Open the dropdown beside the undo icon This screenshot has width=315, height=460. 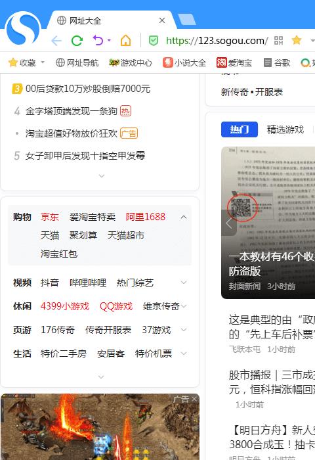point(109,40)
